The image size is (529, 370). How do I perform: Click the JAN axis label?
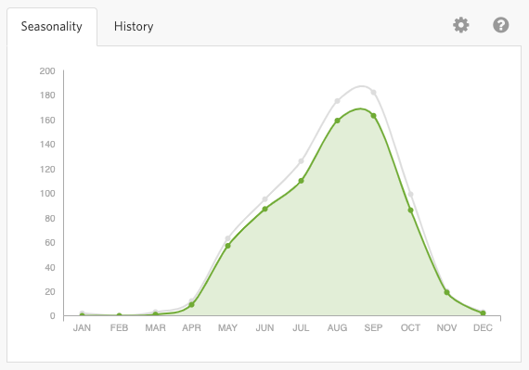click(x=82, y=327)
